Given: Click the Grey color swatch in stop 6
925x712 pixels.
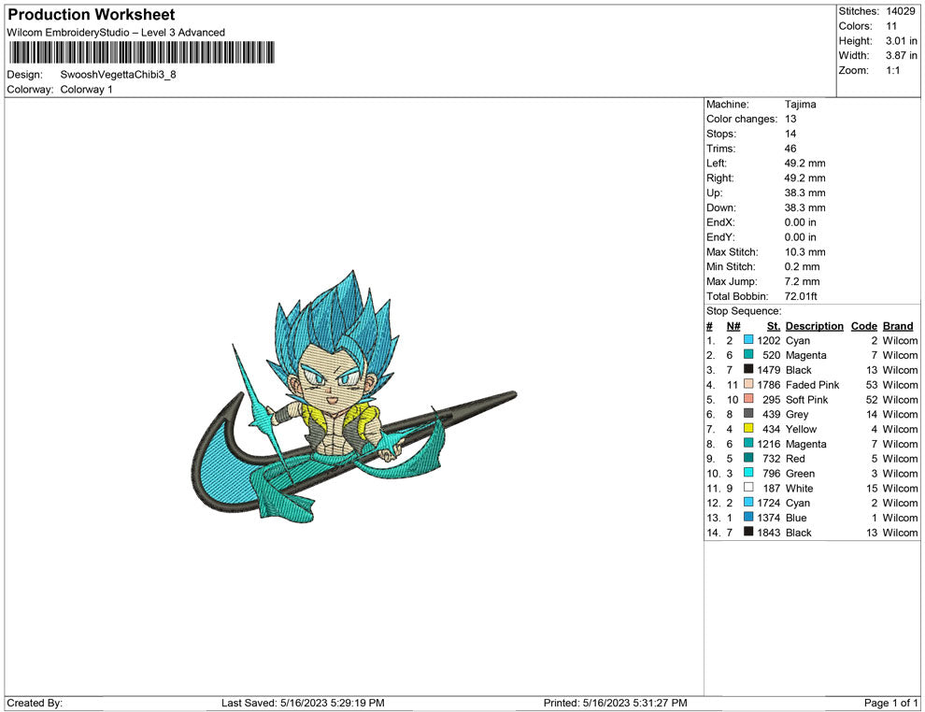Looking at the screenshot, I should click(748, 414).
